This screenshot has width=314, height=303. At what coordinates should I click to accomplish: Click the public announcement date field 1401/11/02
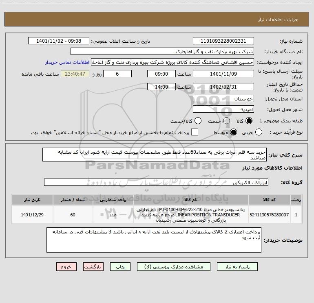click(59, 41)
